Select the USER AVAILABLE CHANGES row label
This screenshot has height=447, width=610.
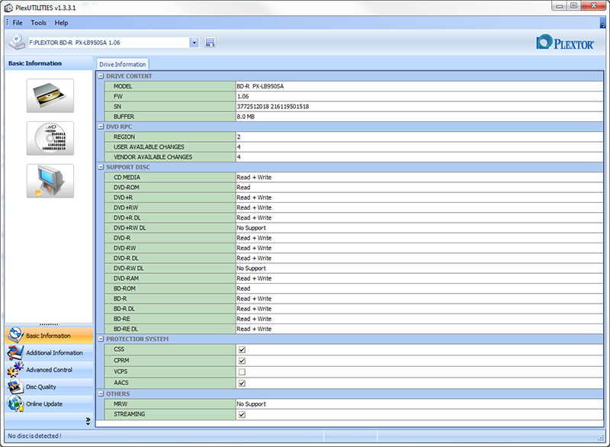tap(149, 147)
